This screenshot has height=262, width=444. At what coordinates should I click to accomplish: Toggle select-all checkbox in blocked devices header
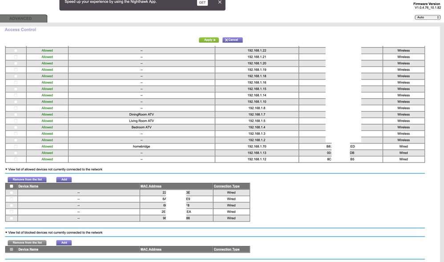(x=12, y=250)
